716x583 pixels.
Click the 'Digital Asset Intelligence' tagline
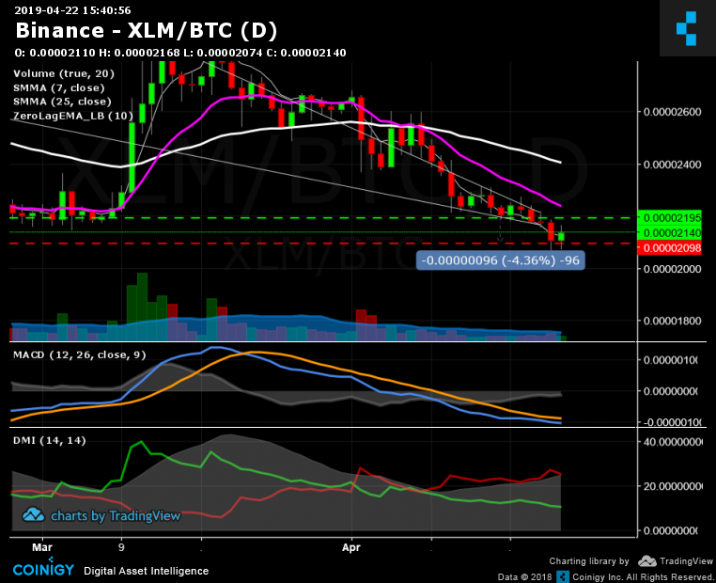click(x=147, y=571)
